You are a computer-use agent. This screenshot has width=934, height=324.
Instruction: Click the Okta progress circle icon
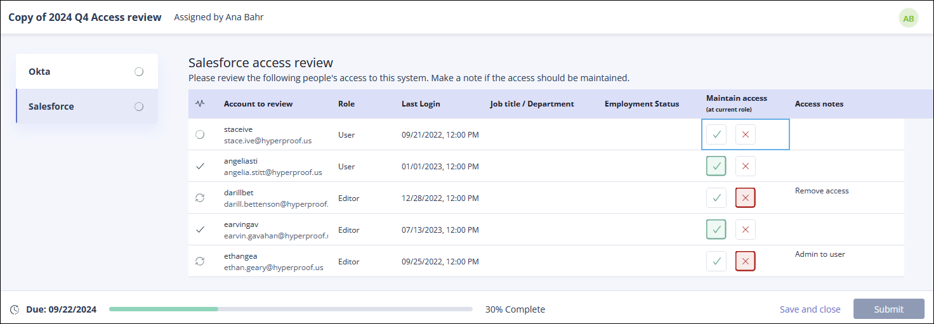(x=139, y=72)
